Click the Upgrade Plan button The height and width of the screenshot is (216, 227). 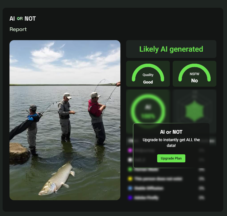(x=171, y=158)
